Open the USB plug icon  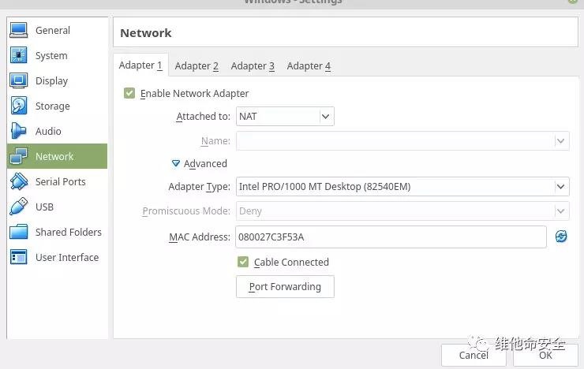pos(19,207)
